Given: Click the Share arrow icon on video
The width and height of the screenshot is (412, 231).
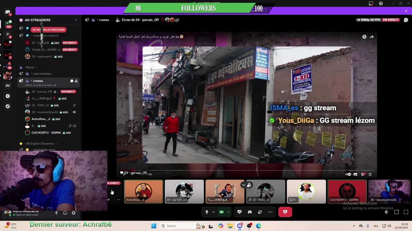Looking at the screenshot, I should pyautogui.click(x=371, y=37).
